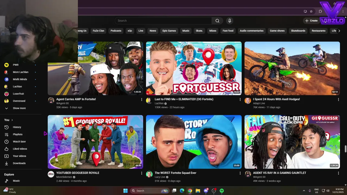Select the xQc chip
Image resolution: width=347 pixels, height=195 pixels.
click(130, 31)
